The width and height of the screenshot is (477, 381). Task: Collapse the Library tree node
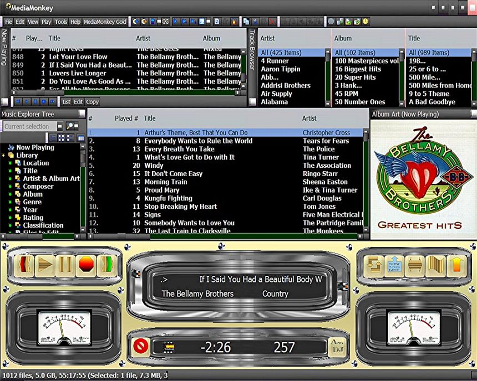pyautogui.click(x=3, y=156)
